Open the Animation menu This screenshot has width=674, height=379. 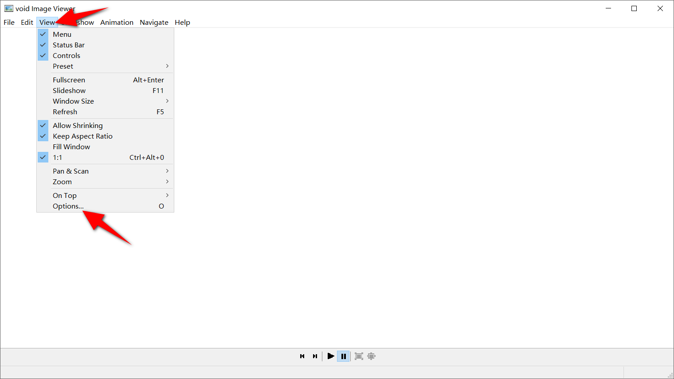(117, 22)
